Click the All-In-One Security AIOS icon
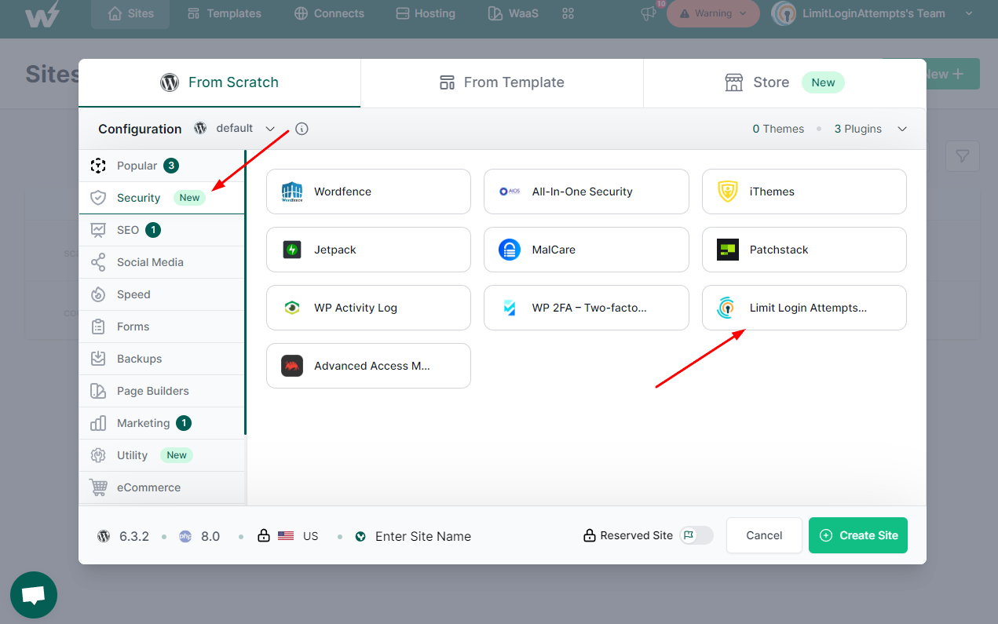 point(510,192)
